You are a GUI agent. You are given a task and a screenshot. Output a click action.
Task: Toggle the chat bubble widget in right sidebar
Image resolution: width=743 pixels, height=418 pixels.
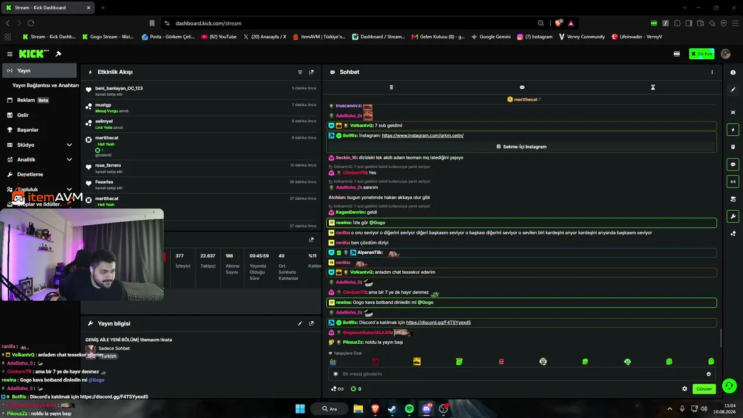click(733, 164)
